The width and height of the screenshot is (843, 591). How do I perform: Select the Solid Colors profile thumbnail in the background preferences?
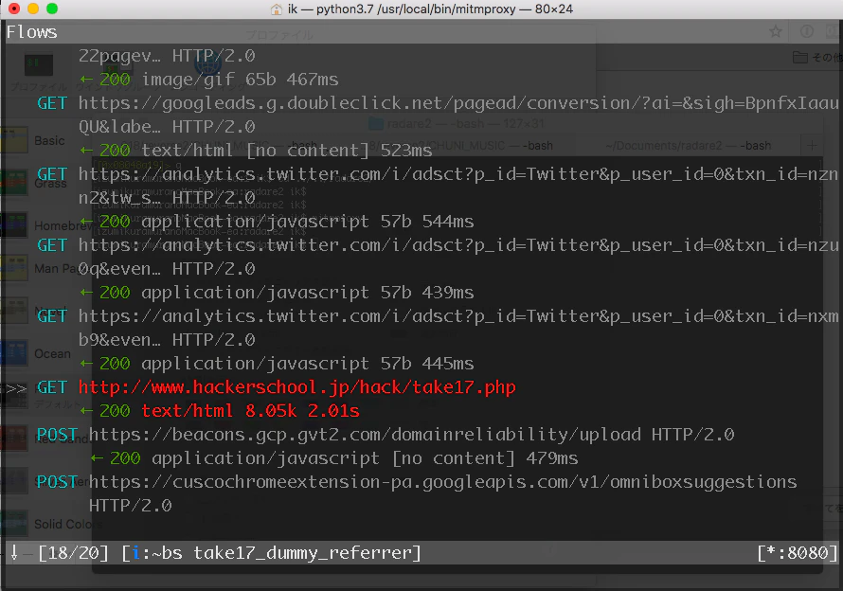pos(14,524)
